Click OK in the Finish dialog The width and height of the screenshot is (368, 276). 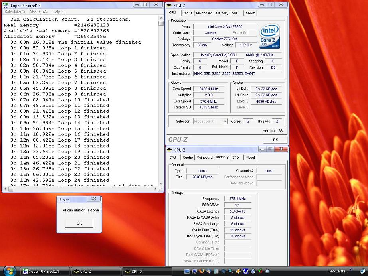tap(79, 223)
